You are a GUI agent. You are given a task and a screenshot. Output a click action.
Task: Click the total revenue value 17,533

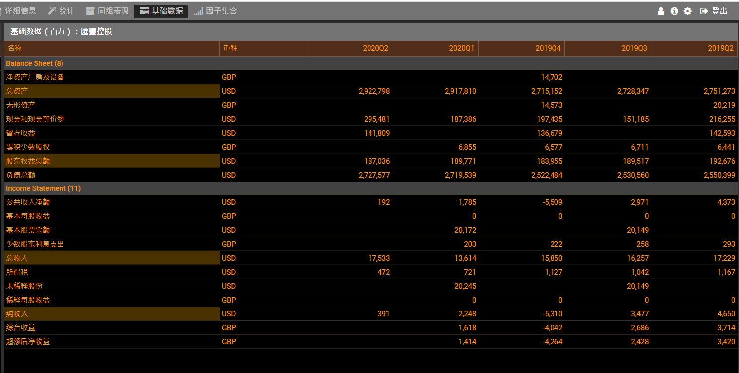(379, 258)
